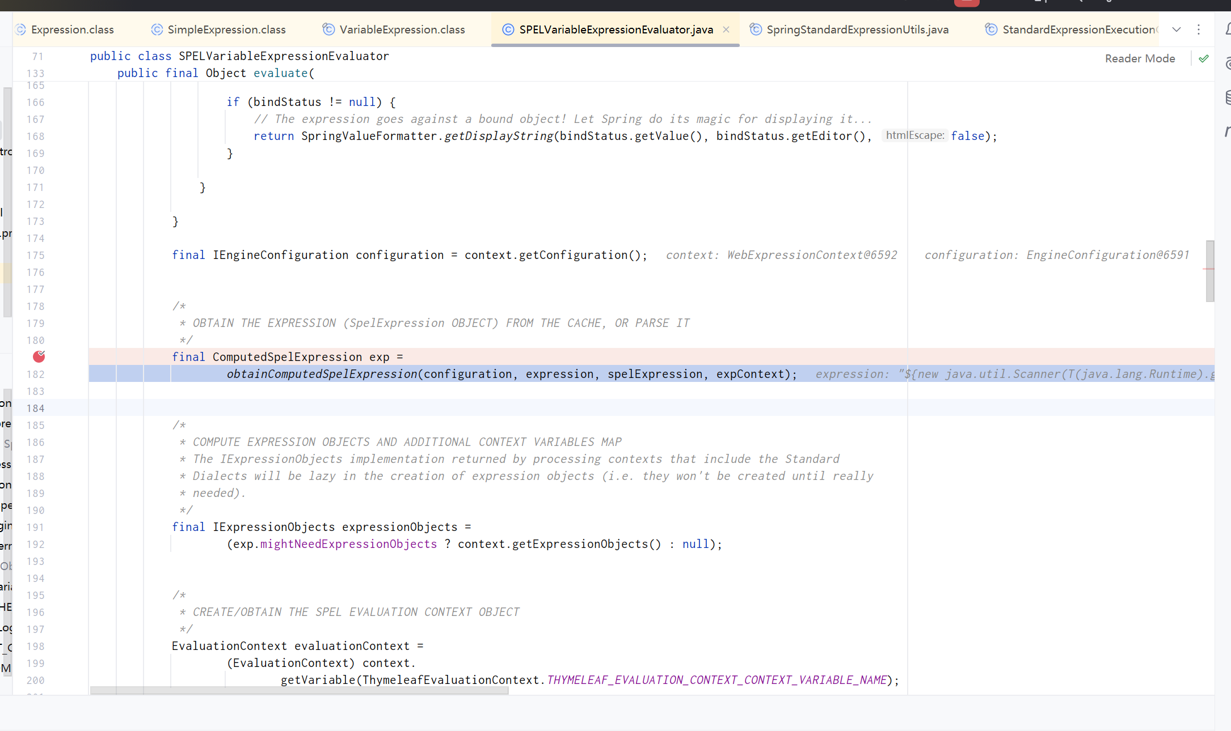The image size is (1231, 731).
Task: Open the SpringStandardExpressionUtils.java tab
Action: pos(857,29)
